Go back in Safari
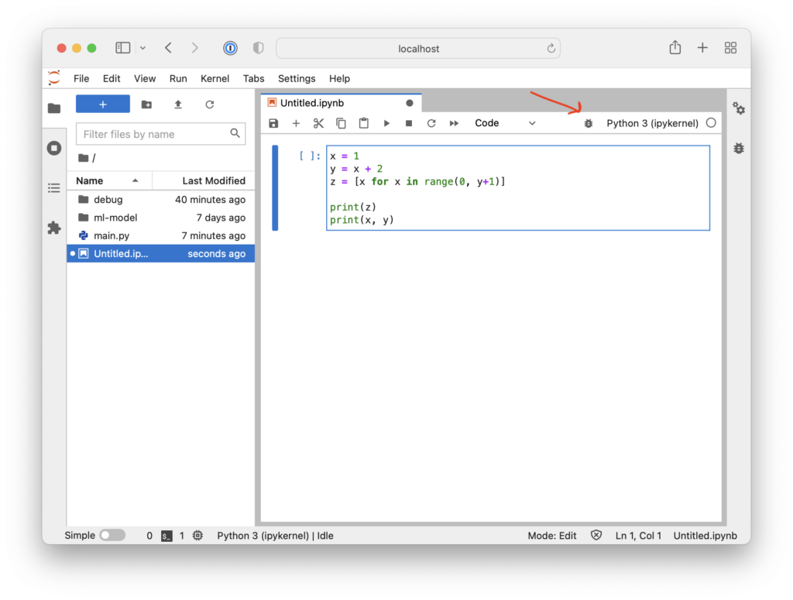Image resolution: width=793 pixels, height=600 pixels. (168, 48)
